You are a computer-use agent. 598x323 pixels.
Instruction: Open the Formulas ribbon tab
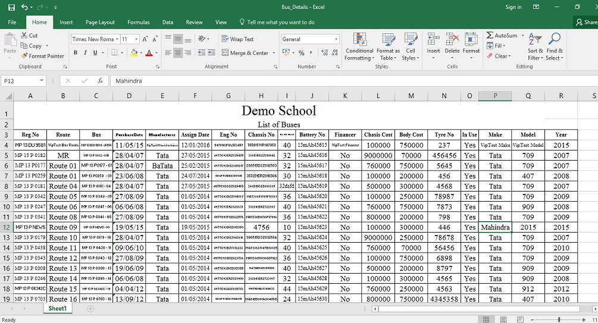click(x=138, y=23)
